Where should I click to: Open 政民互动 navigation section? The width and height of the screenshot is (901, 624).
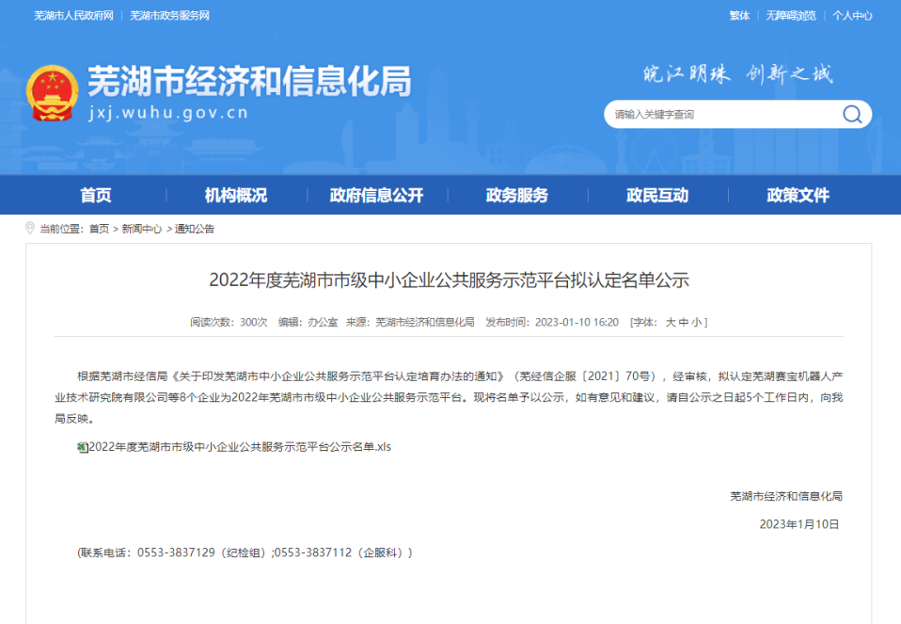click(x=657, y=196)
